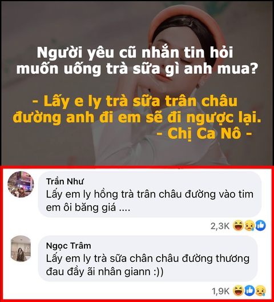Click the yellow line 'đường anh đi em sẽ đi ngược lại'
274x302 pixels.
137,117
